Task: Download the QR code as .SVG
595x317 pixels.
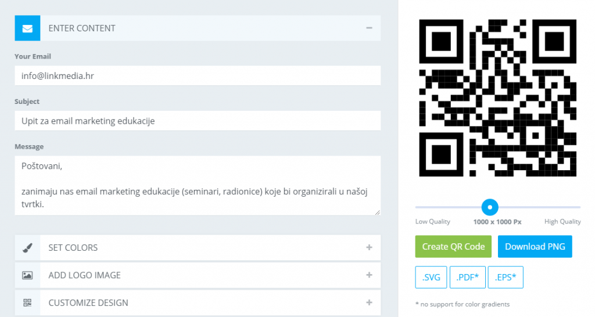Action: coord(431,278)
